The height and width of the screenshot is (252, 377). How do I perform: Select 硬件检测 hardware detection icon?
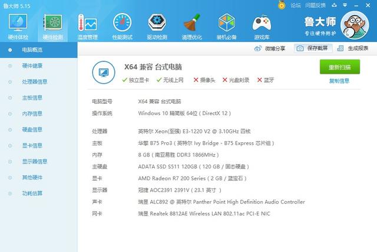tap(52, 26)
